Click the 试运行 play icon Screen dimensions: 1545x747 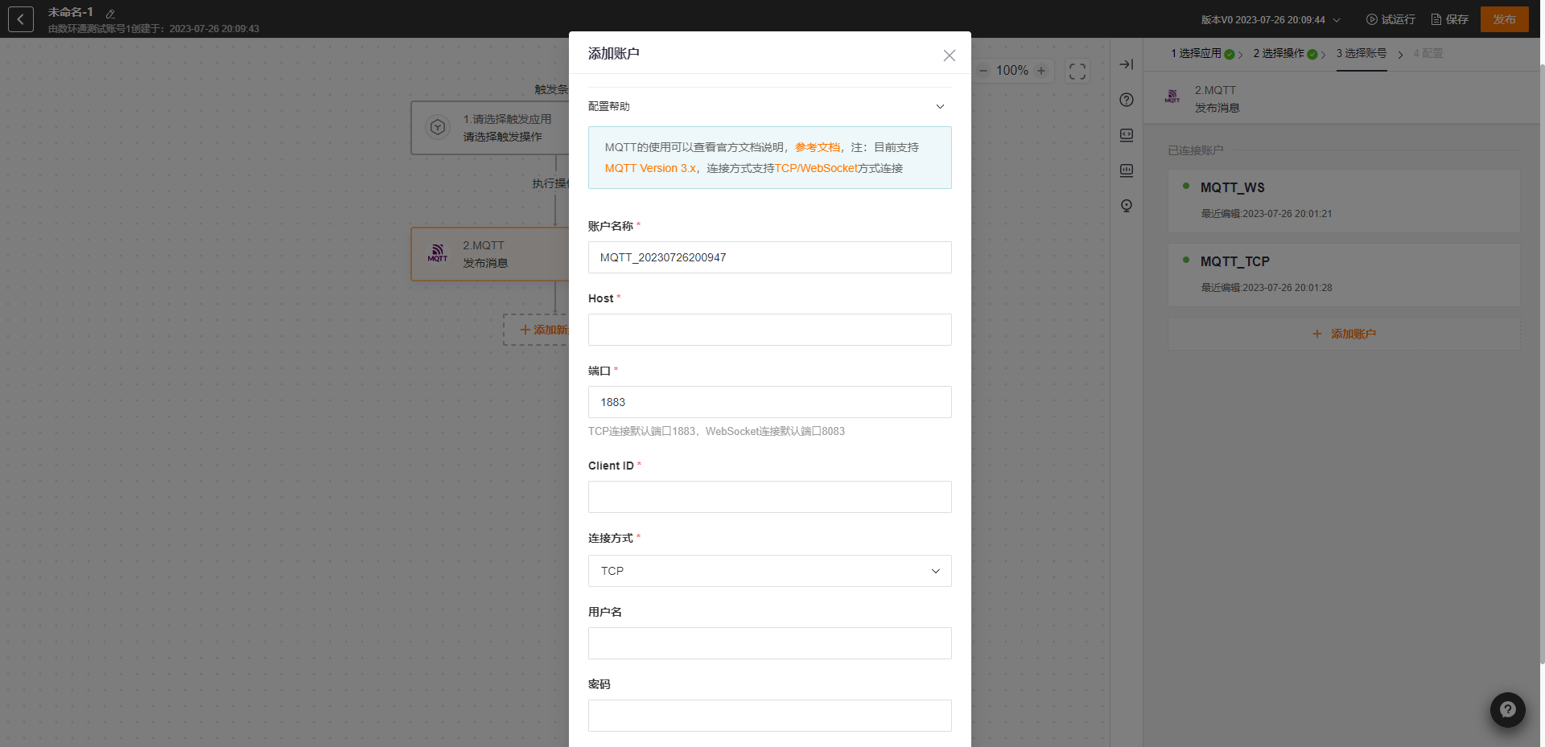point(1371,19)
